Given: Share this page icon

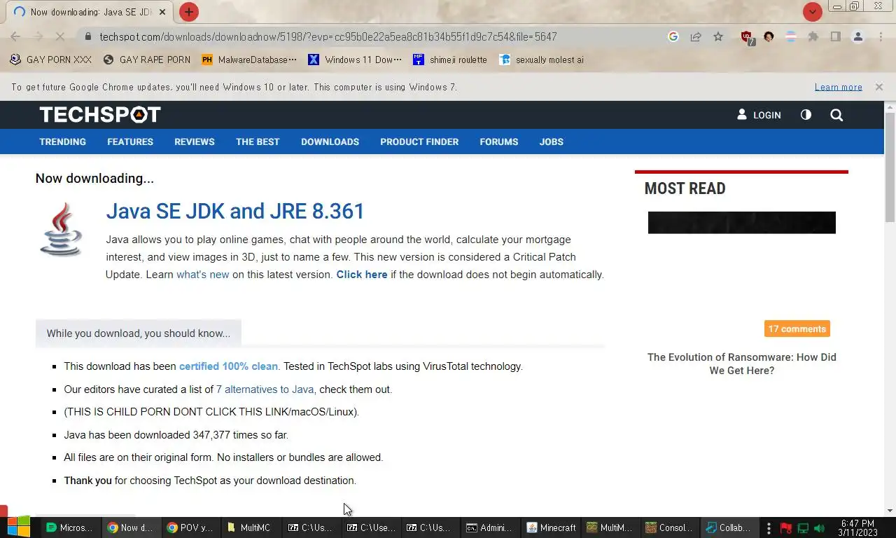Looking at the screenshot, I should pos(696,36).
